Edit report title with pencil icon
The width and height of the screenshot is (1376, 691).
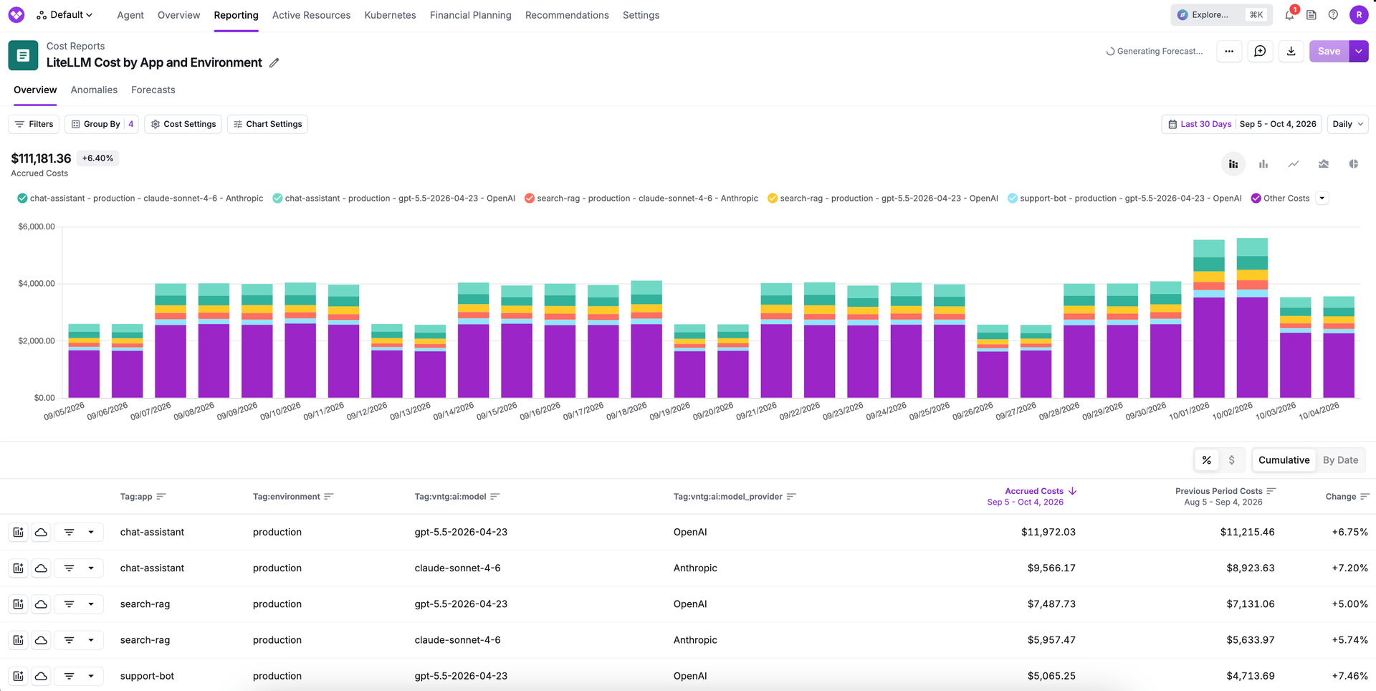point(274,63)
